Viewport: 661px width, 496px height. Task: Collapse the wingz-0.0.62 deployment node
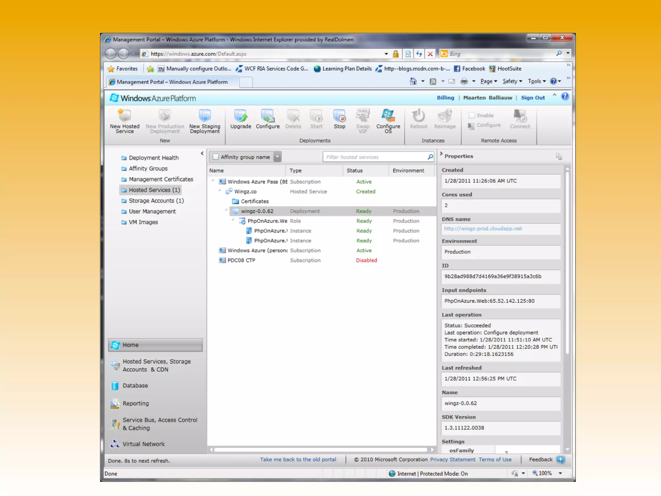(226, 210)
